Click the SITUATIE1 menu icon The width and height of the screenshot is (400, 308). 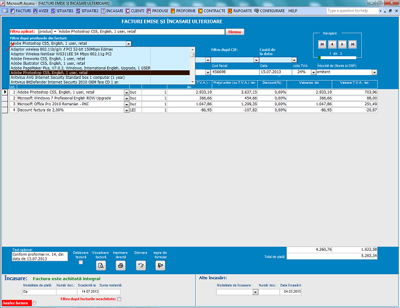[x=53, y=11]
